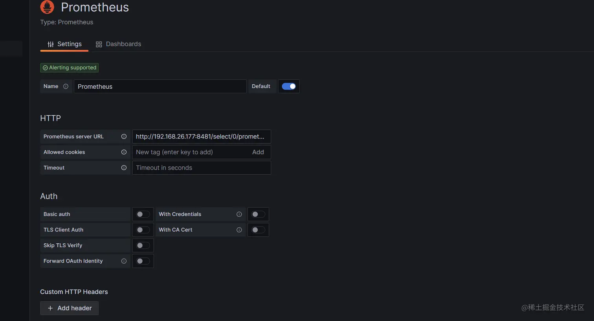Disable the Default data source toggle
The image size is (594, 321).
[x=289, y=86]
